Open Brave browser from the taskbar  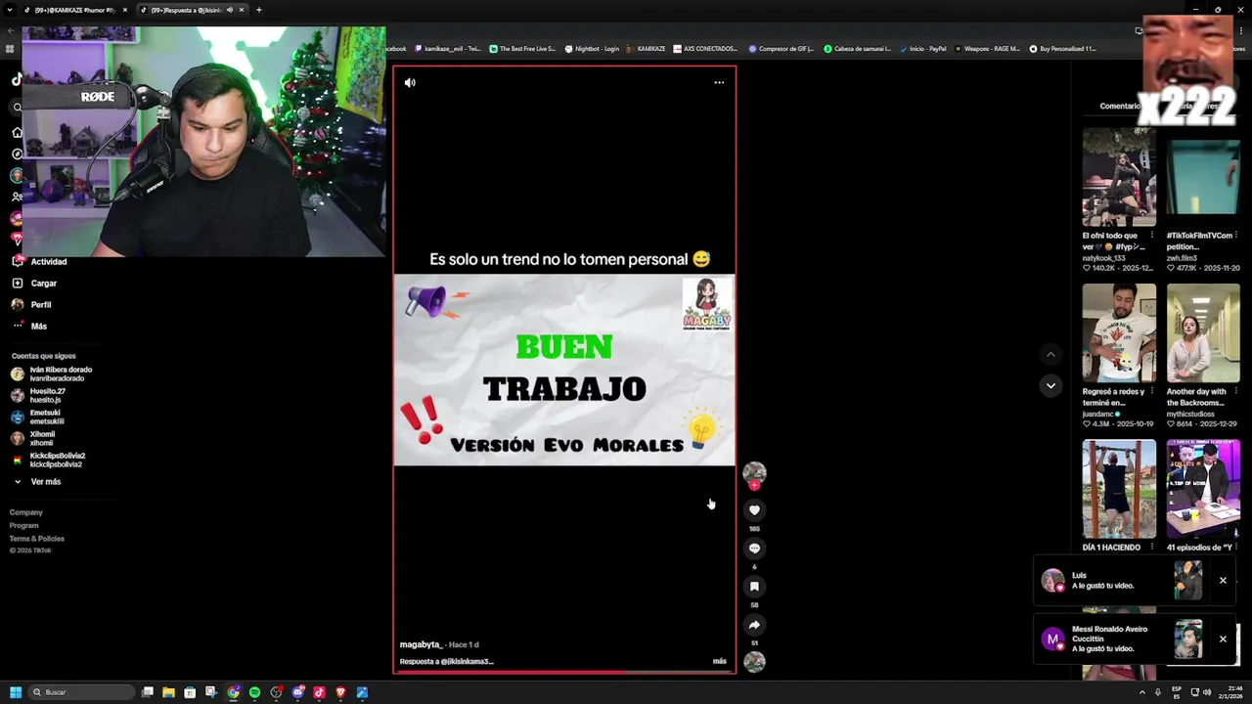point(340,692)
